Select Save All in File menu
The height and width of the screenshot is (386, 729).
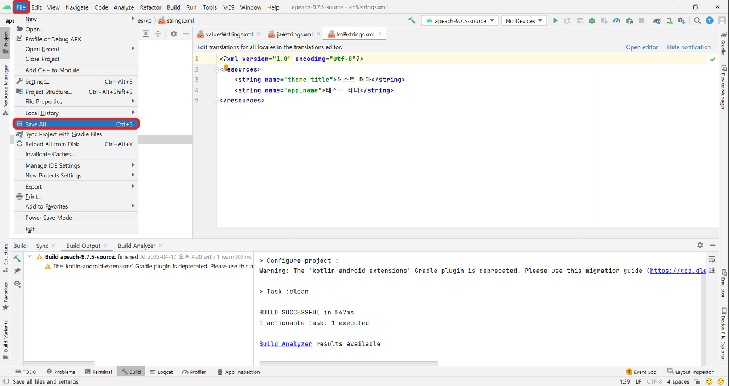tap(76, 124)
